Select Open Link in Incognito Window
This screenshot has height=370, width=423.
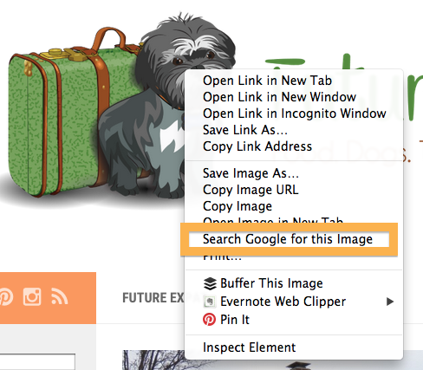293,114
